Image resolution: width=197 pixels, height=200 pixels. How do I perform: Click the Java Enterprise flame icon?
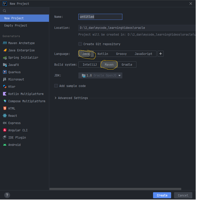[5, 50]
